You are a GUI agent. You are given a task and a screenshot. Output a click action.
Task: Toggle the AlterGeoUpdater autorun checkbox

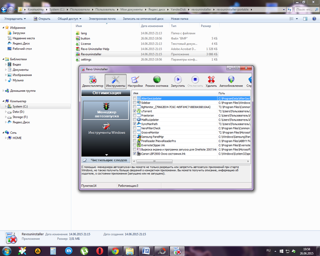[x=135, y=98]
